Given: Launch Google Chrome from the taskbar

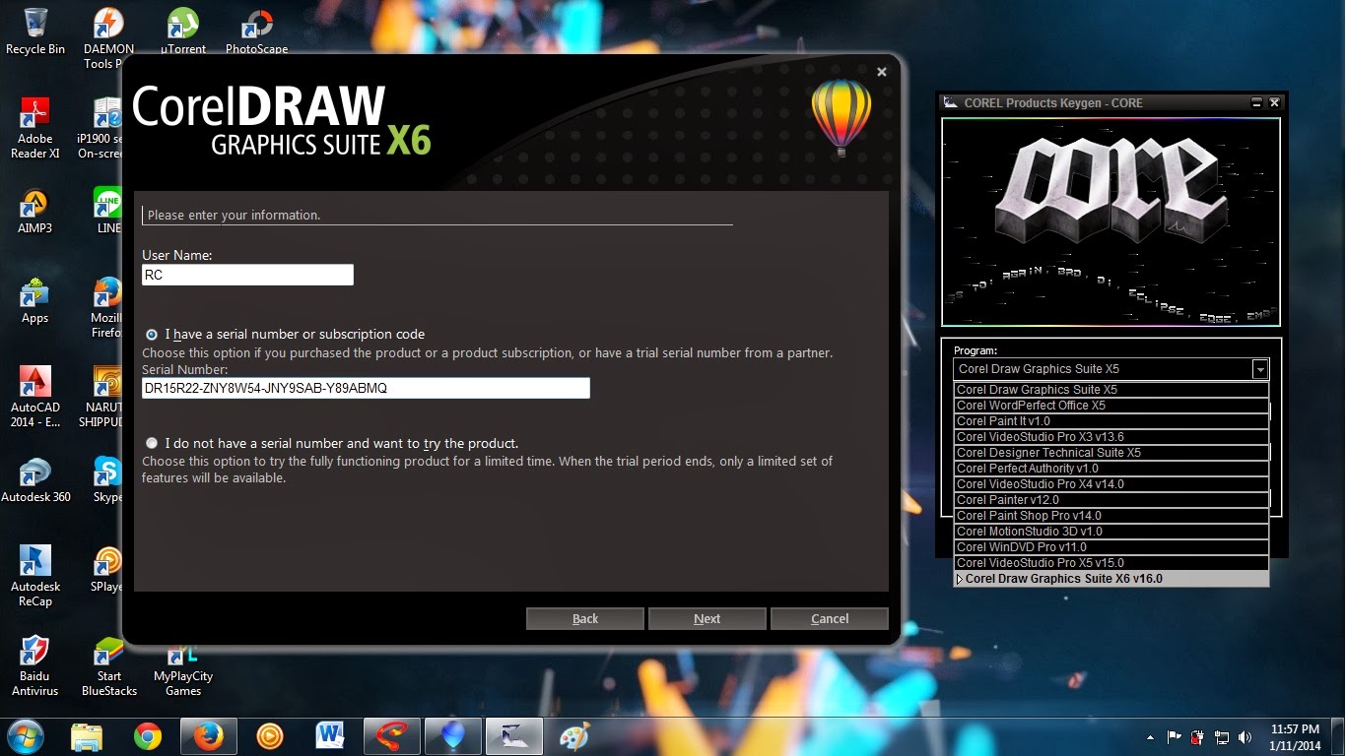Looking at the screenshot, I should click(x=148, y=735).
